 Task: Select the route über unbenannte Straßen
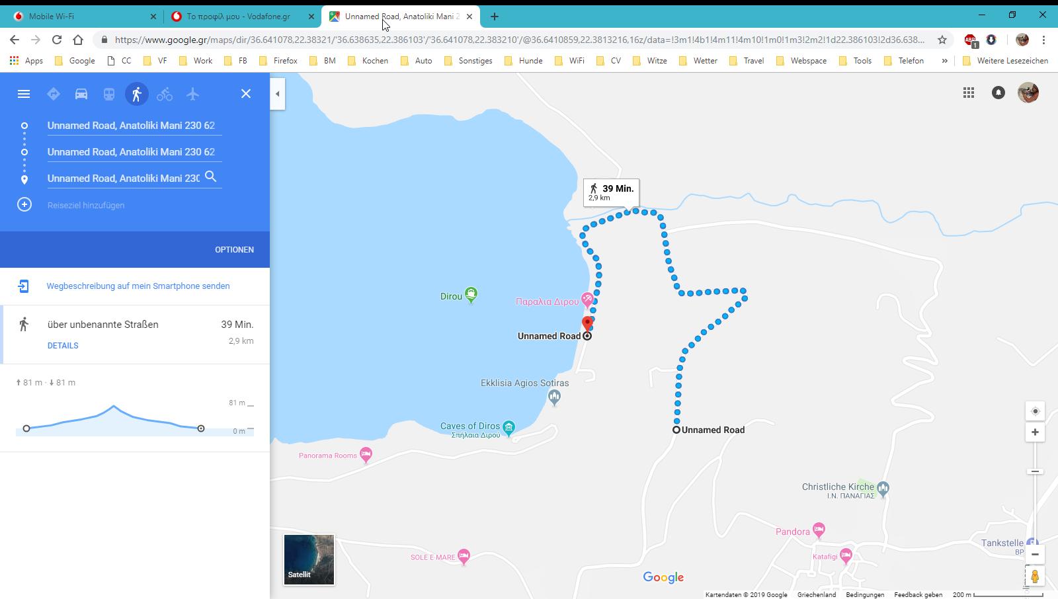(135, 335)
